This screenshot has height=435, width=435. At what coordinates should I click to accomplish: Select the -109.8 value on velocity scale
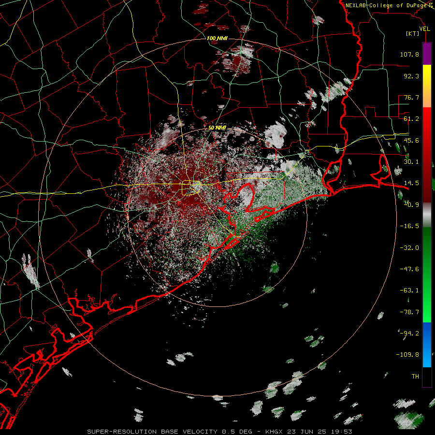point(407,355)
